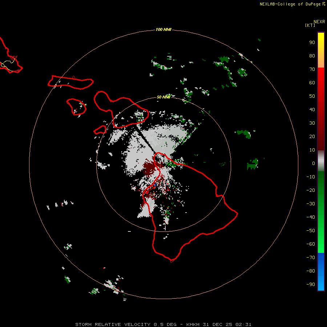Click the -70 value on velocity scale
327x327 pixels.
click(311, 257)
